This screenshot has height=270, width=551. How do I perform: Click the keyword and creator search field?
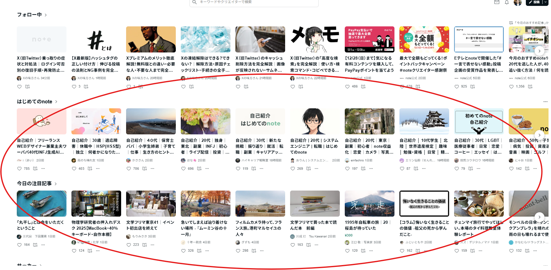coord(255,2)
